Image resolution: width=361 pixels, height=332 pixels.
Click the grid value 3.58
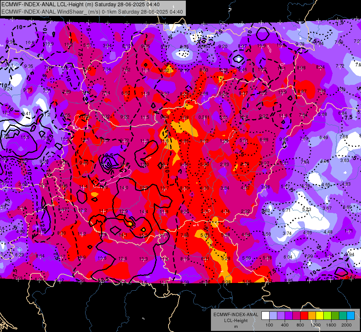point(184,118)
